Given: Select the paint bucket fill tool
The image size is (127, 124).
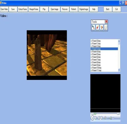Looking at the screenshot, I should tap(101, 27).
